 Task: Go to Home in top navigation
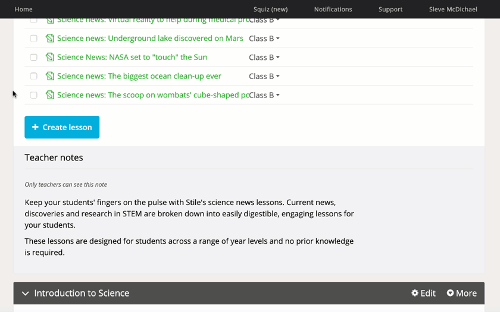point(24,10)
